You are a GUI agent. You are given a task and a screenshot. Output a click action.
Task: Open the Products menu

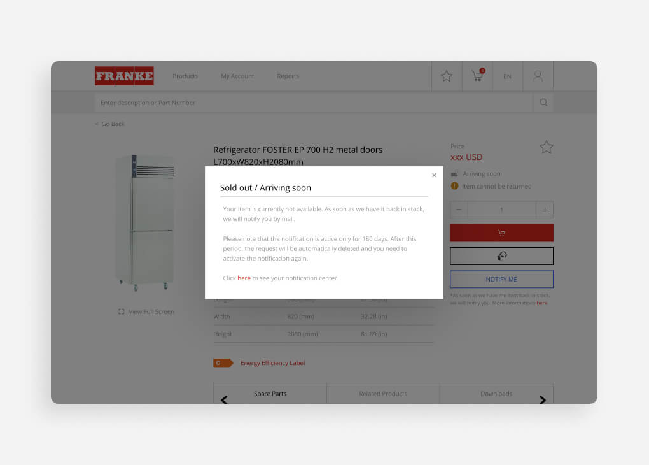point(185,76)
